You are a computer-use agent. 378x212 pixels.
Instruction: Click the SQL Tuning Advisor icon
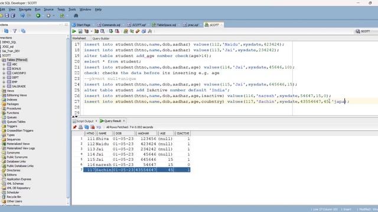[102, 31]
